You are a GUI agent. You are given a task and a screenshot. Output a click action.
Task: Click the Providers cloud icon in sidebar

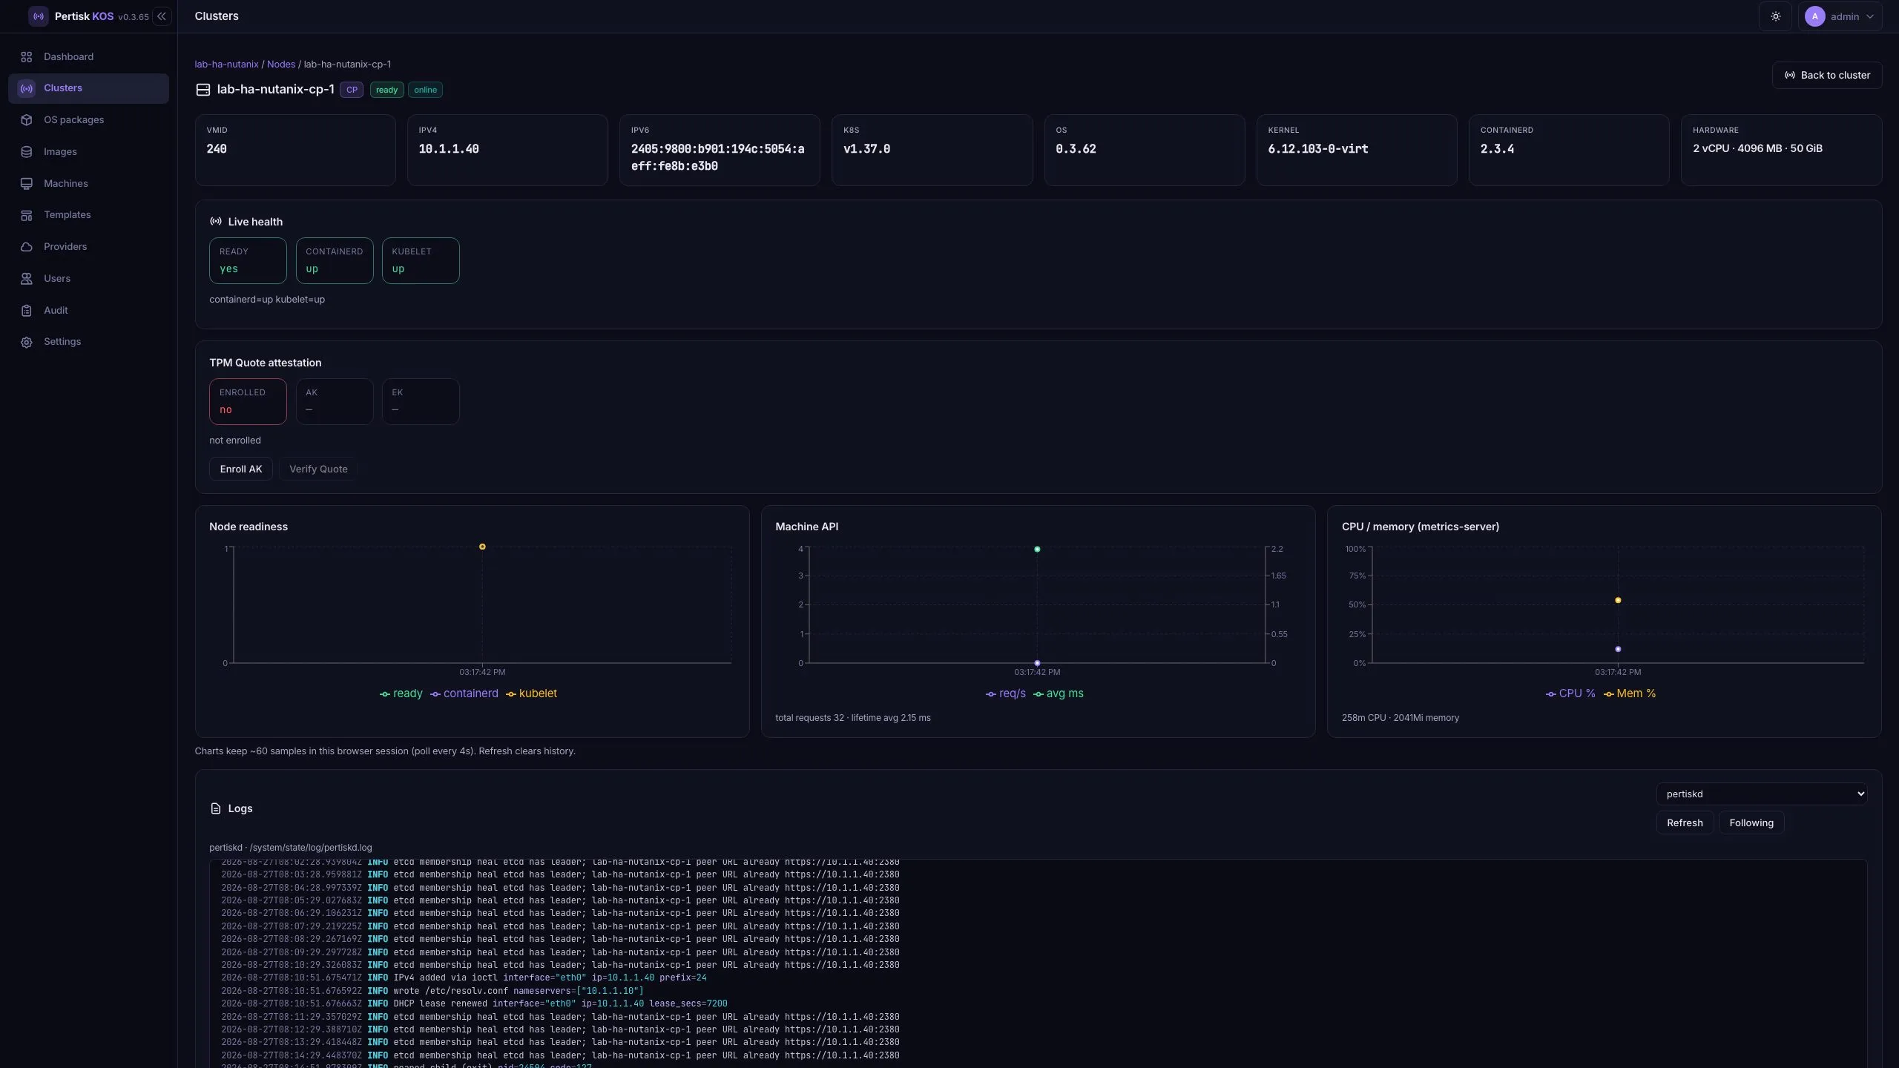click(27, 246)
